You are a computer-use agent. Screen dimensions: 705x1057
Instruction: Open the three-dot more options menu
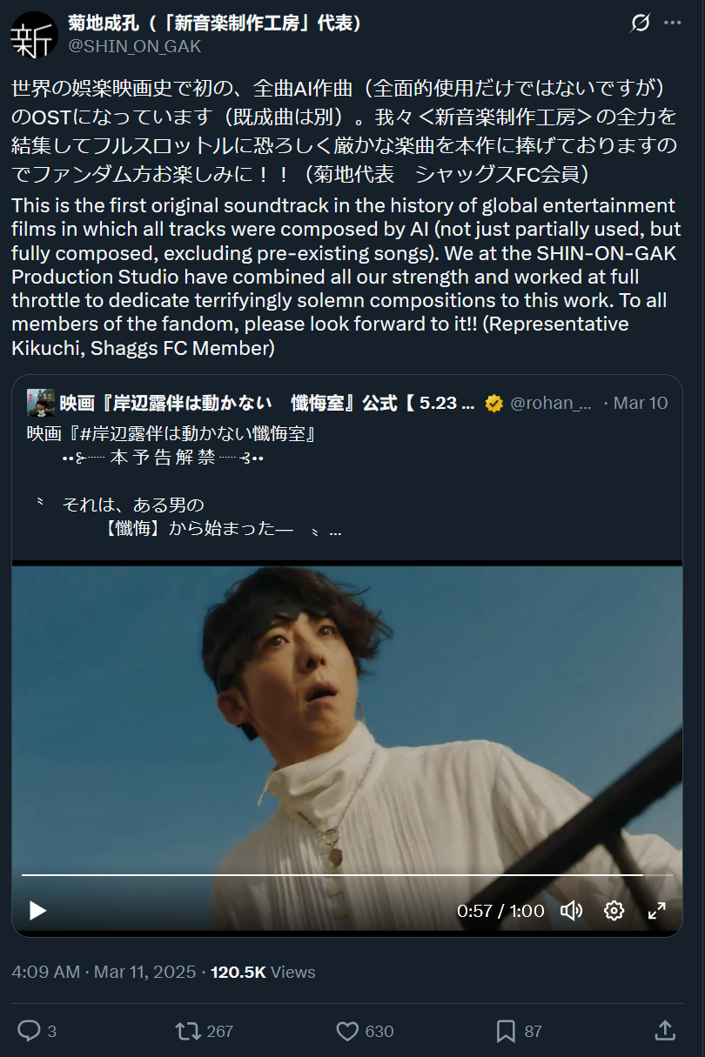point(673,23)
